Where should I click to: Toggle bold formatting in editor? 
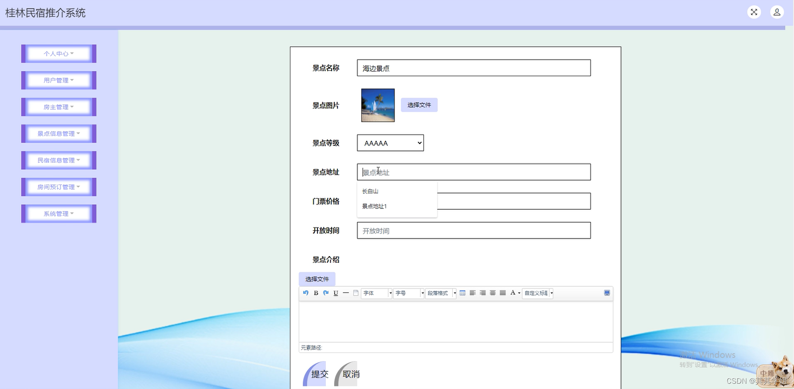[x=316, y=293]
